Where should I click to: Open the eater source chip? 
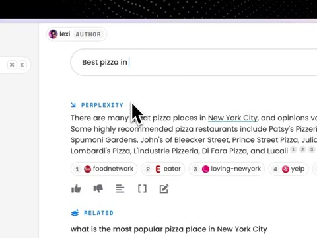tap(163, 169)
